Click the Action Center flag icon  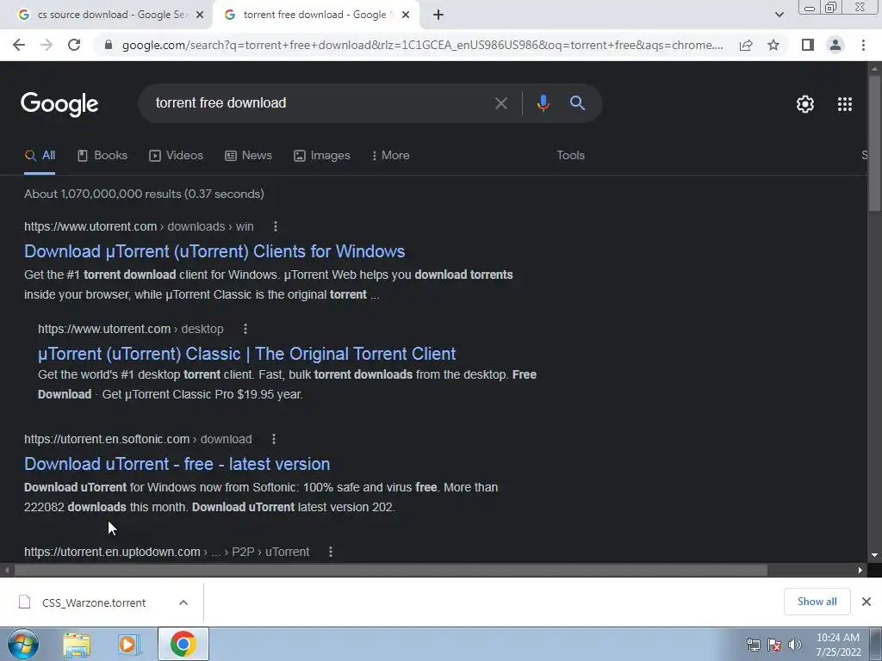pos(774,645)
